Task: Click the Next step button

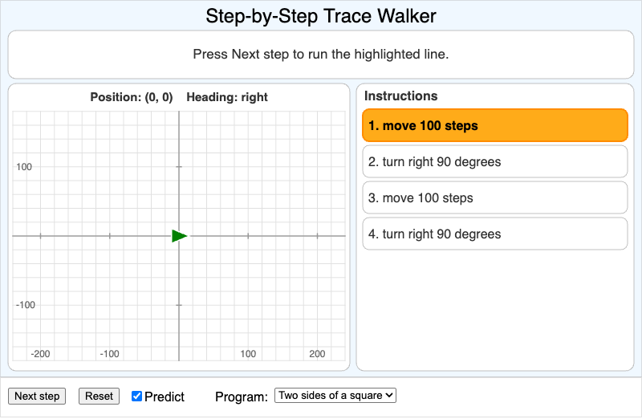Action: [37, 396]
